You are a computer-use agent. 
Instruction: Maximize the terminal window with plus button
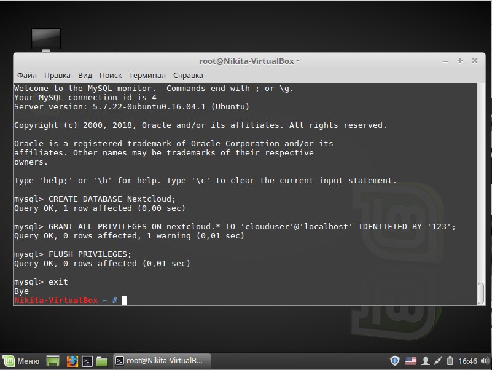point(459,61)
